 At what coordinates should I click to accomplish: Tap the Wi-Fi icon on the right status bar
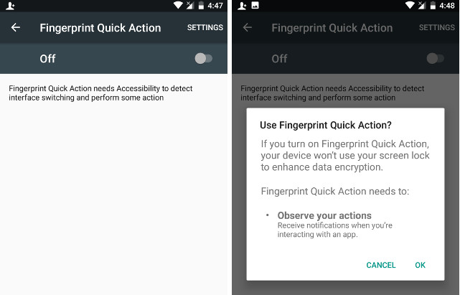click(410, 5)
